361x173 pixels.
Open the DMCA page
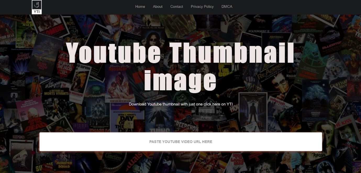pos(227,7)
